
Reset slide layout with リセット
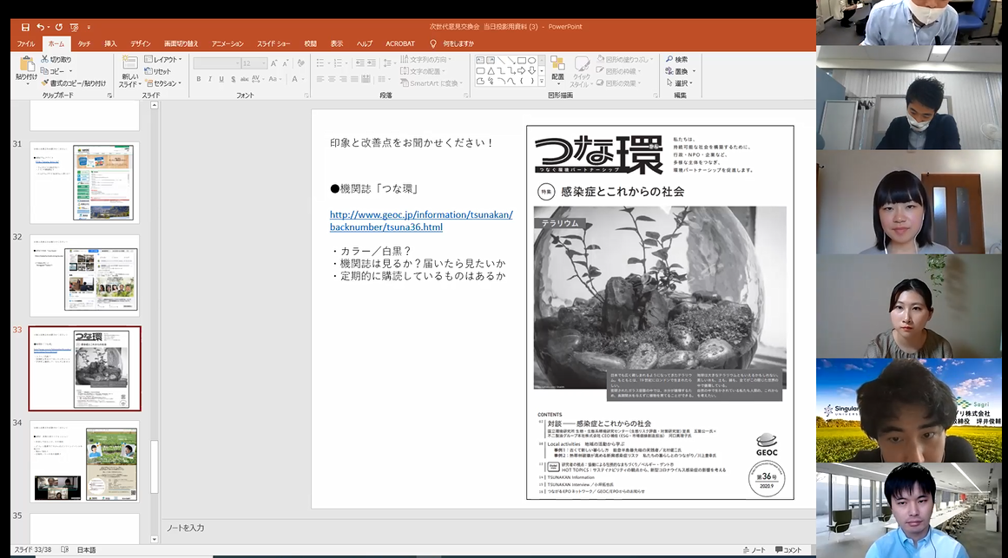pos(158,71)
